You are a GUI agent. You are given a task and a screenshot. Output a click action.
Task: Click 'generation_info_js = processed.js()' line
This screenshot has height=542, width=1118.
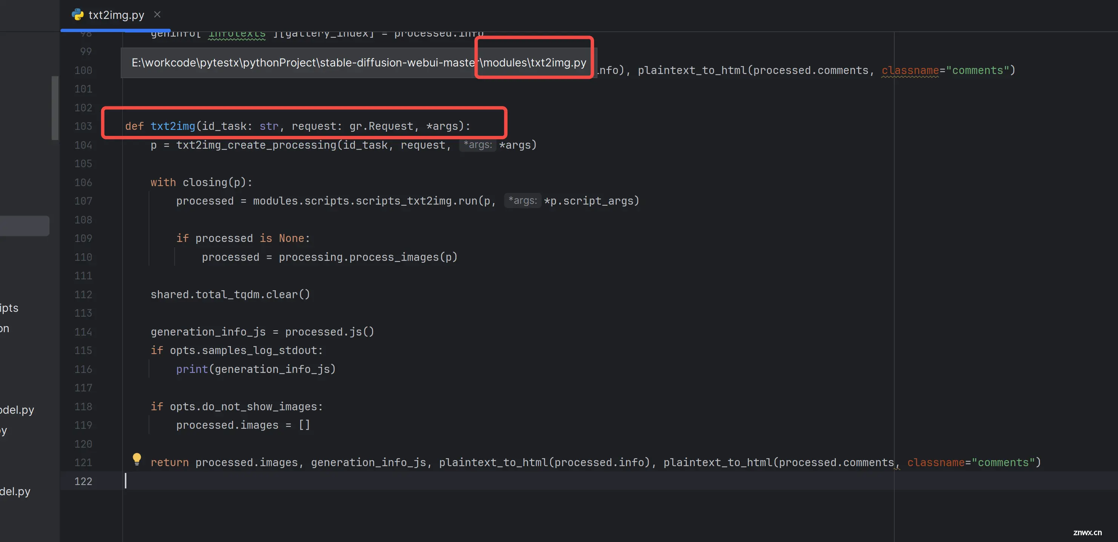click(262, 332)
